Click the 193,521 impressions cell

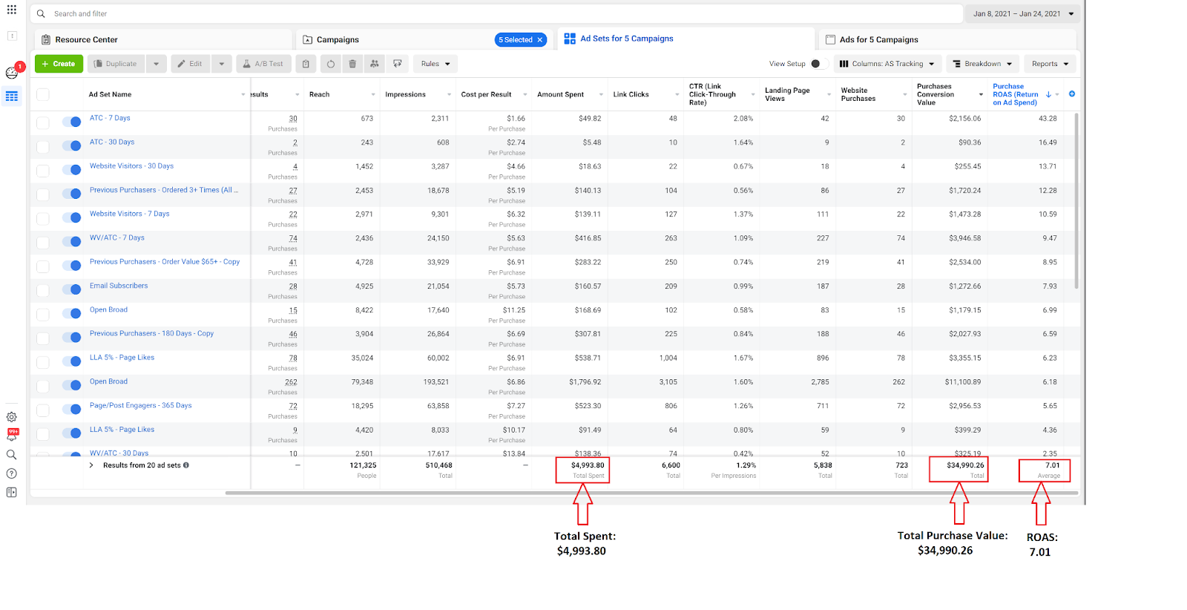pos(436,382)
